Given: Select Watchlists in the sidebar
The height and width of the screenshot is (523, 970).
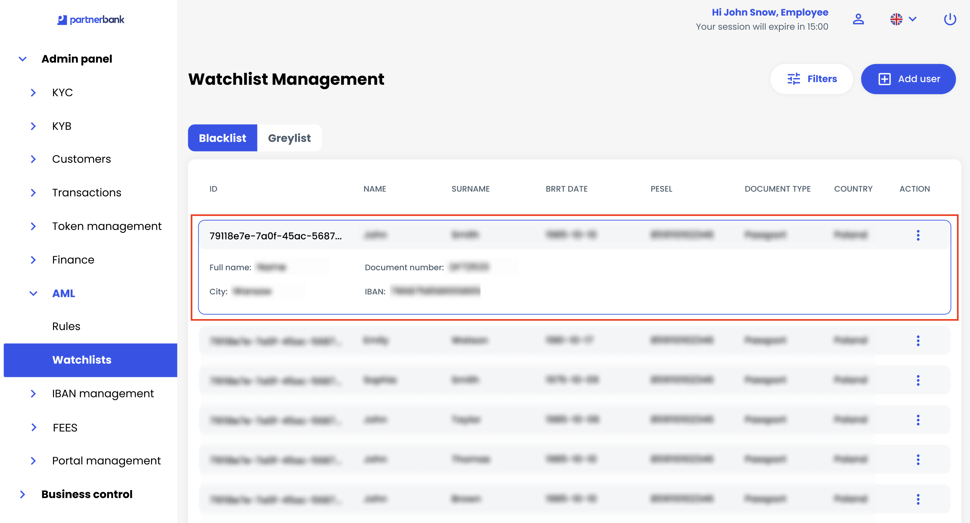Looking at the screenshot, I should (x=82, y=360).
